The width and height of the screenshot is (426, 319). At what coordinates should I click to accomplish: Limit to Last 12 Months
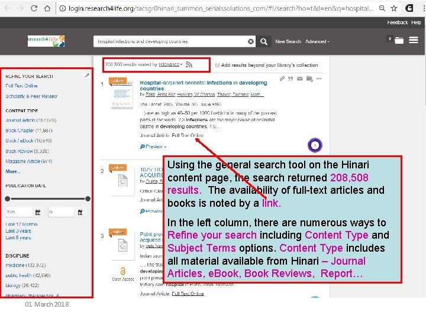(x=21, y=224)
